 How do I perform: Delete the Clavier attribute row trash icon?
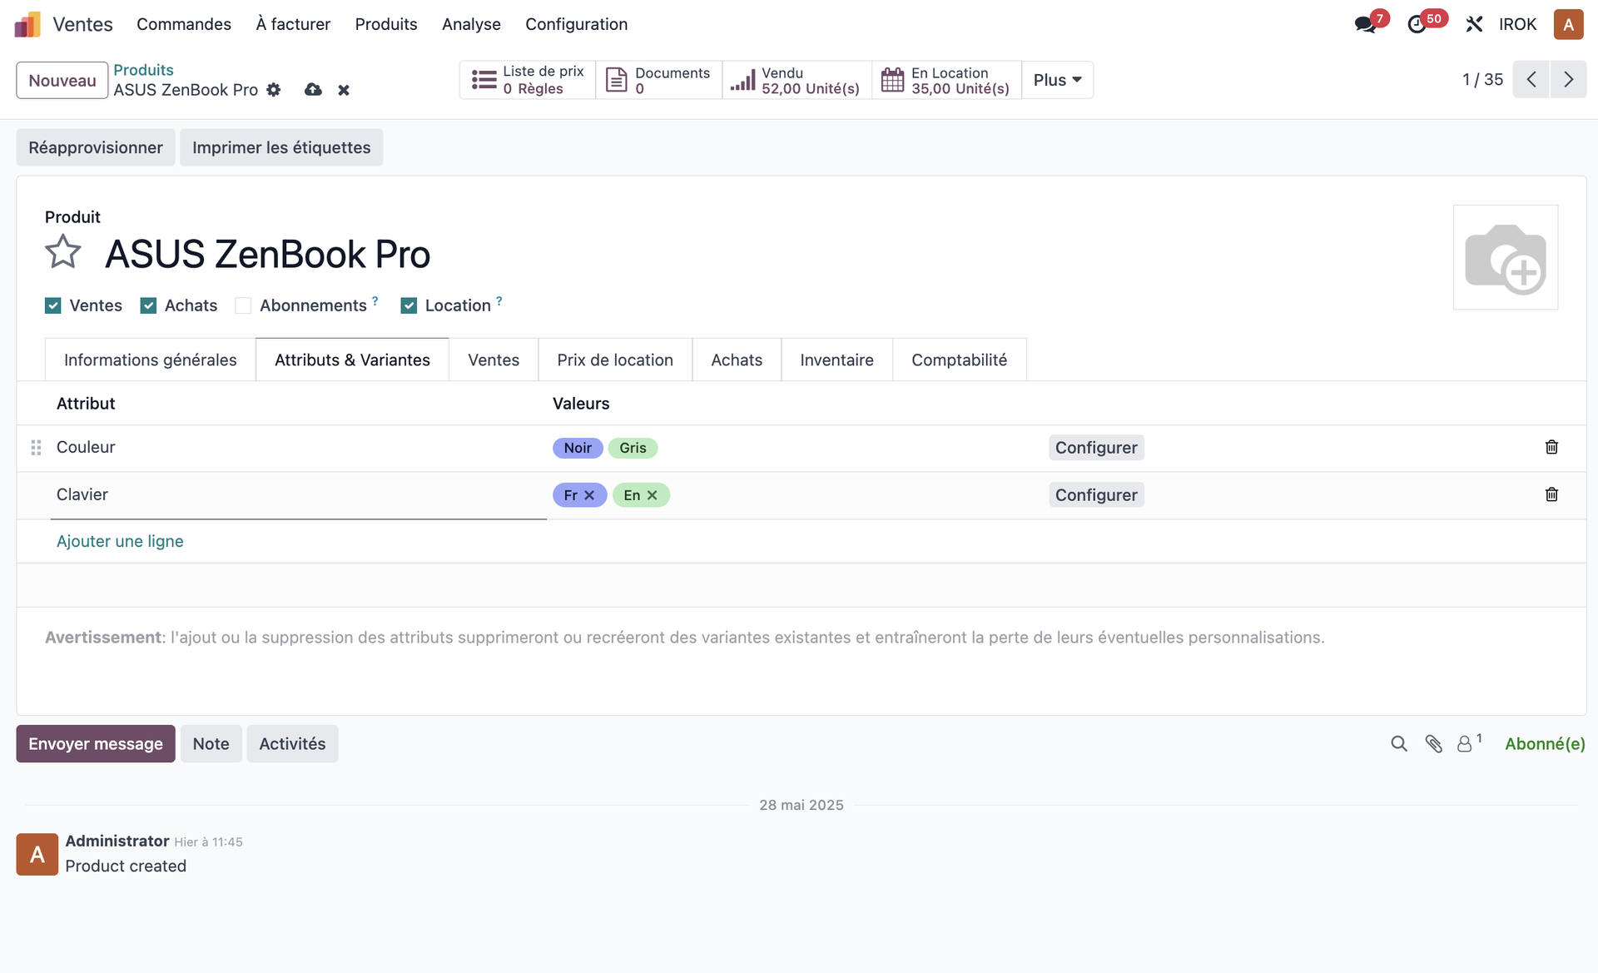click(x=1551, y=495)
